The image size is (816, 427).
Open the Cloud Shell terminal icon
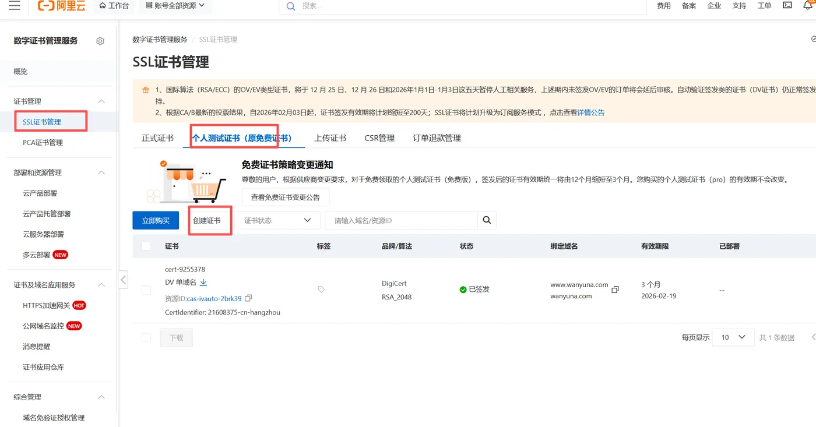[x=787, y=5]
